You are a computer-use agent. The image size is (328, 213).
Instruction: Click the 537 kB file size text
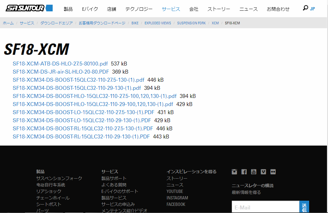[119, 64]
